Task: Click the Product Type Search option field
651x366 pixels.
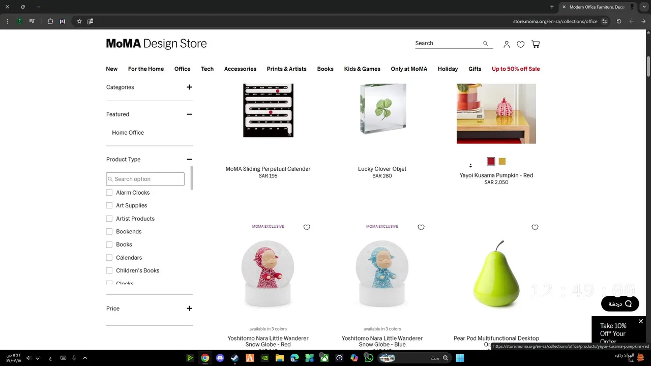Action: [x=145, y=179]
